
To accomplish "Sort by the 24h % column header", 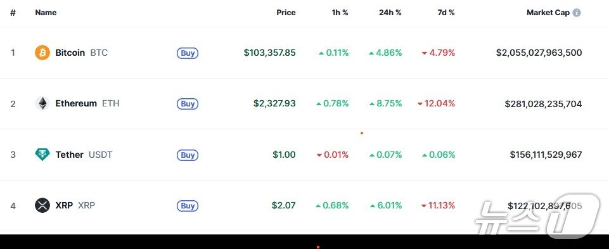I will [390, 13].
